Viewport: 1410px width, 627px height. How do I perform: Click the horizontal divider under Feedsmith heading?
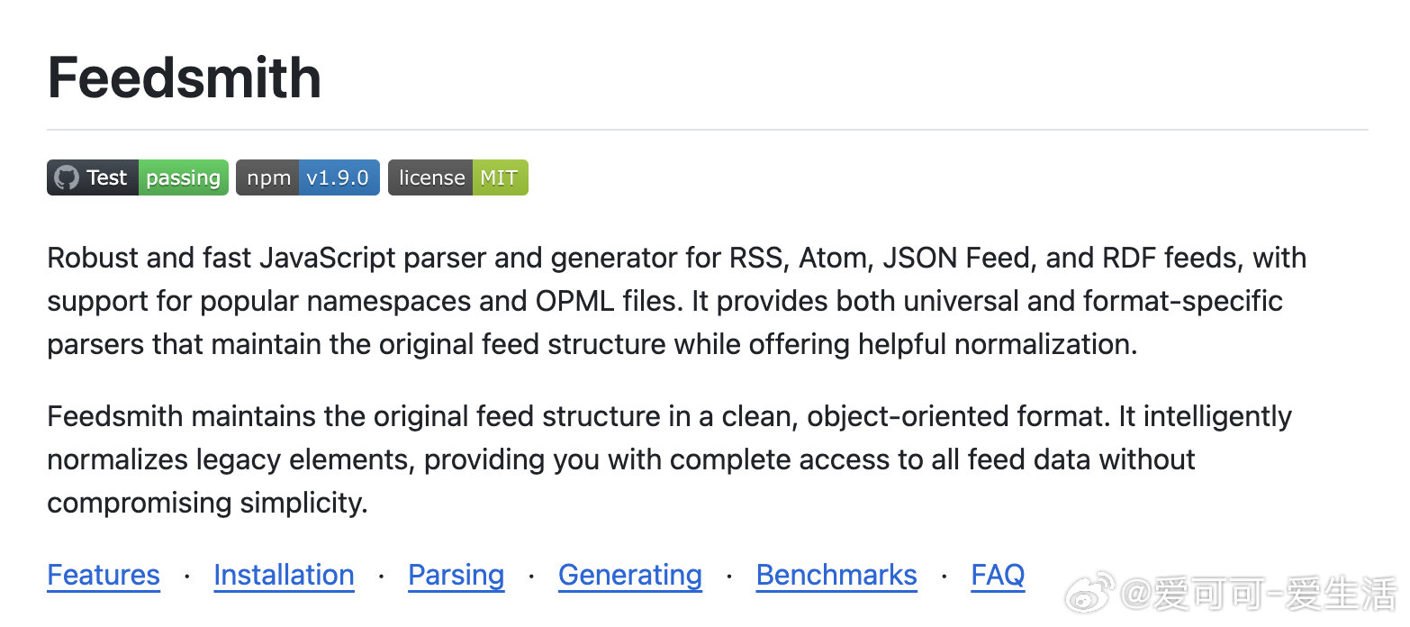pyautogui.click(x=708, y=130)
